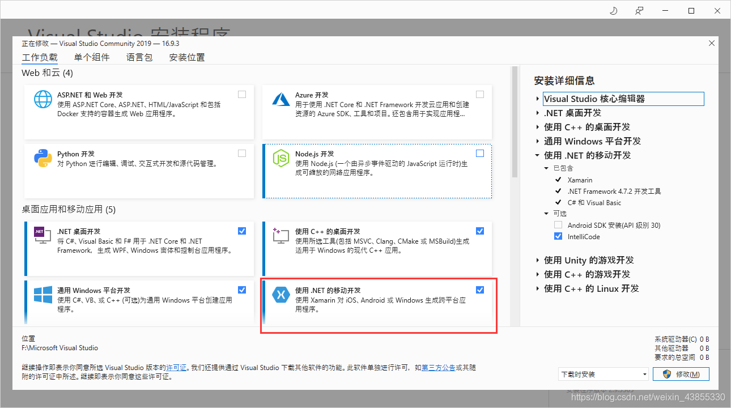Click the workloads list vertical scrollbar

coord(515,122)
